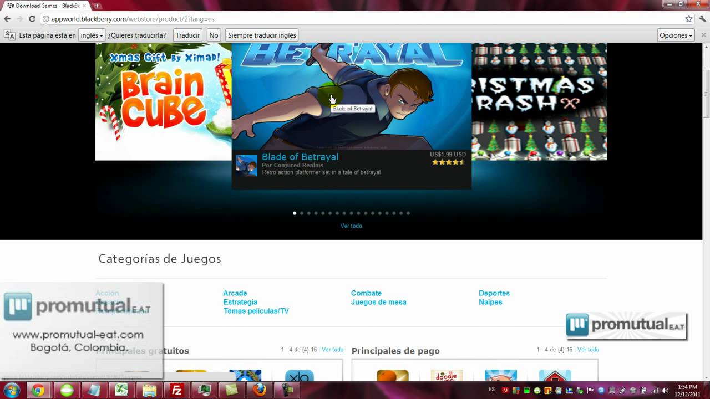Click the Adobe icon in the system tray
This screenshot has height=399, width=710.
pos(505,390)
